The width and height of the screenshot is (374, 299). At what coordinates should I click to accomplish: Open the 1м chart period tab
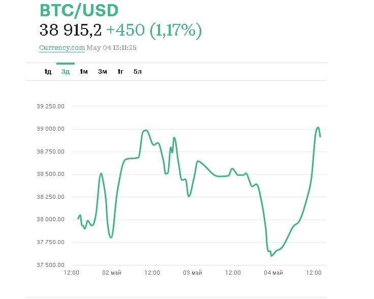click(84, 72)
